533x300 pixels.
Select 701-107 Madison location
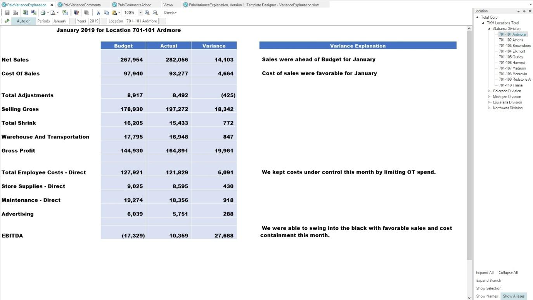(512, 68)
